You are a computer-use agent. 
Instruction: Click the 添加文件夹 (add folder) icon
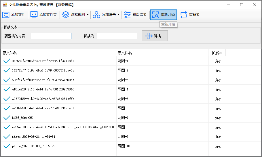(x=34, y=15)
